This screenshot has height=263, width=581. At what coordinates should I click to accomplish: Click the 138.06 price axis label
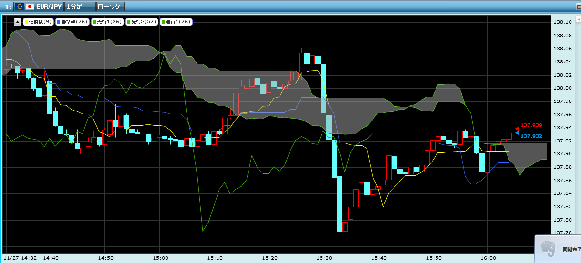(x=562, y=48)
